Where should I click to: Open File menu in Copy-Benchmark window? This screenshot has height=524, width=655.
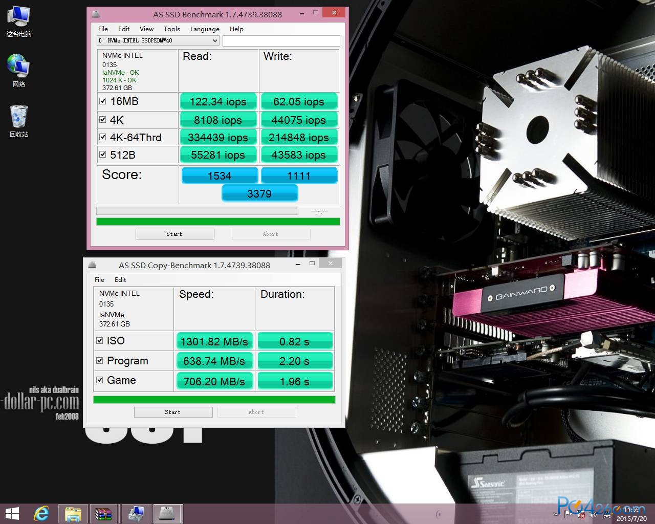pyautogui.click(x=99, y=280)
